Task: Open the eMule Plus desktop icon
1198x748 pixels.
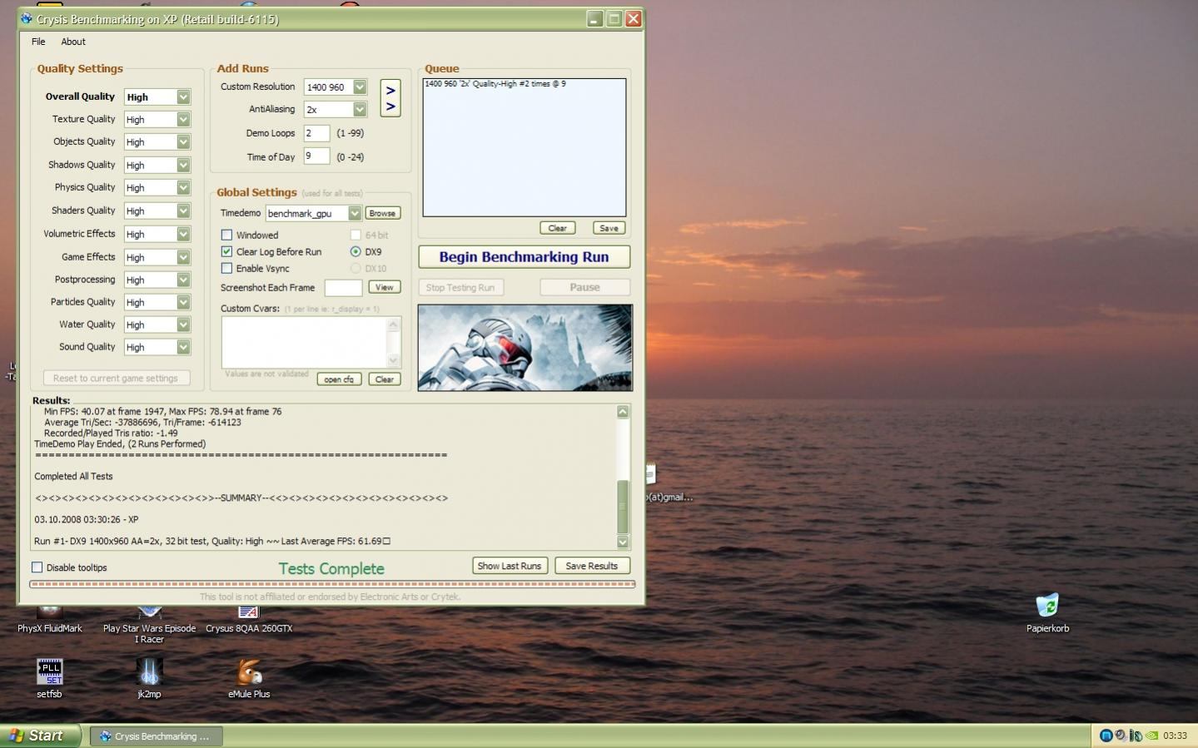Action: [249, 678]
